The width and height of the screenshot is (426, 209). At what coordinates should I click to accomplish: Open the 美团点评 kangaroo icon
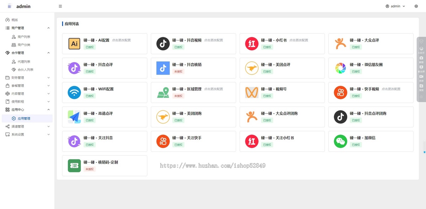click(x=252, y=68)
